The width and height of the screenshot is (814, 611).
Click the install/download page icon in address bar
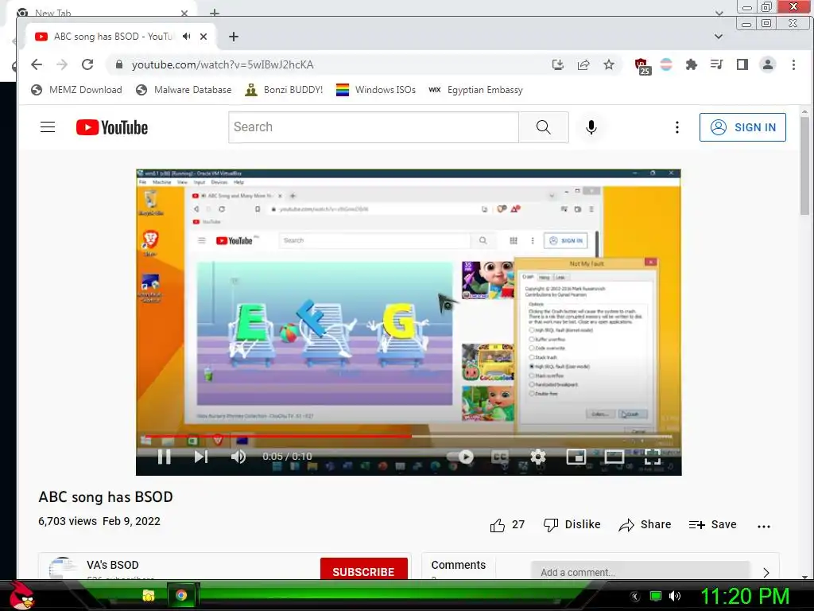558,64
